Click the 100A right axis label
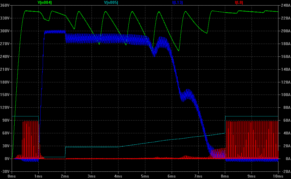The image size is (291, 179). point(286,95)
